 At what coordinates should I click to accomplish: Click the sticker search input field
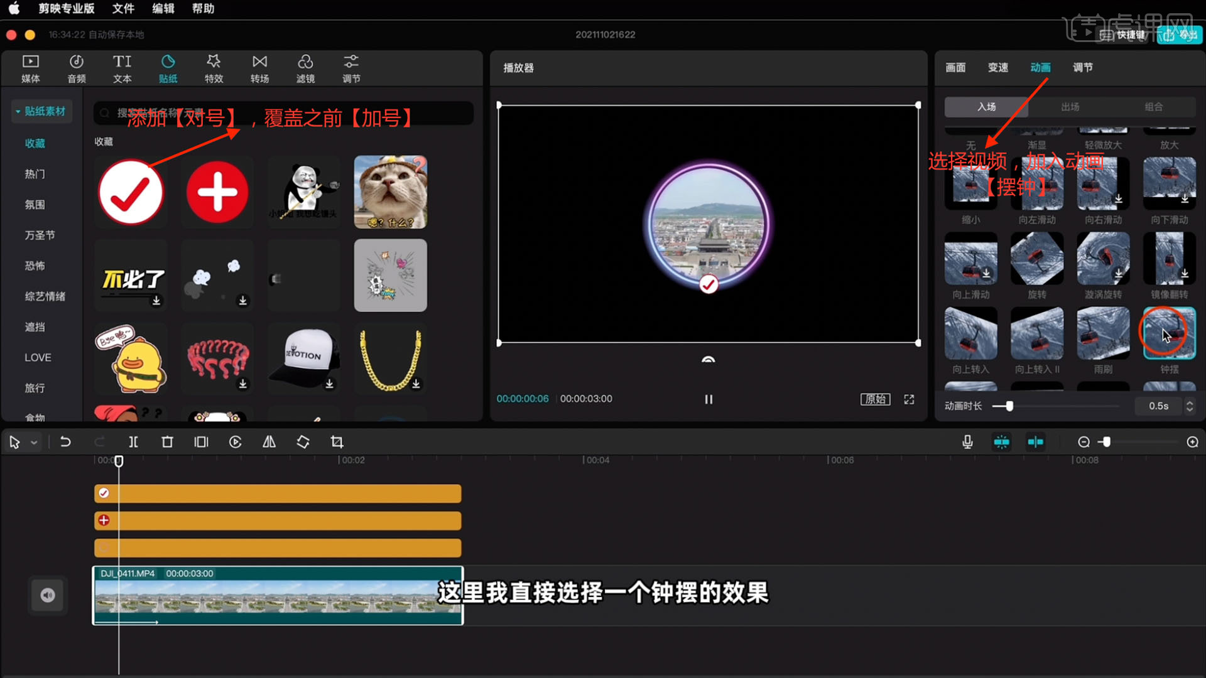tap(283, 113)
